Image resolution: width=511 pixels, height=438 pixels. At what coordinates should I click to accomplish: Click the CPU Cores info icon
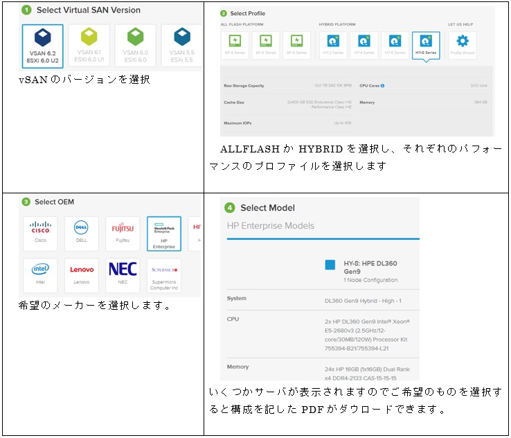point(383,86)
